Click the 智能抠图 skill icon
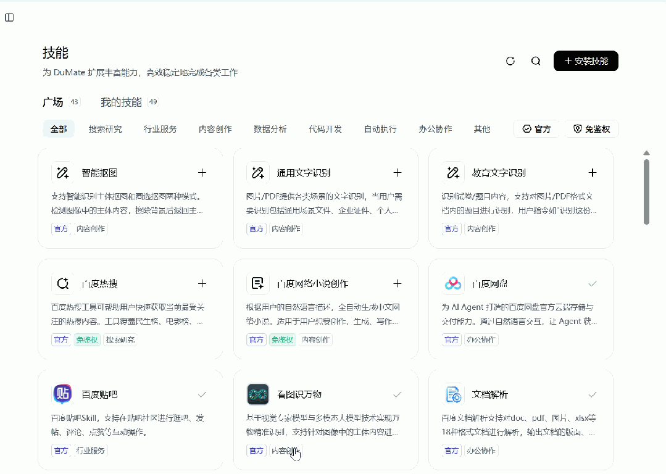This screenshot has height=474, width=666. (x=62, y=173)
